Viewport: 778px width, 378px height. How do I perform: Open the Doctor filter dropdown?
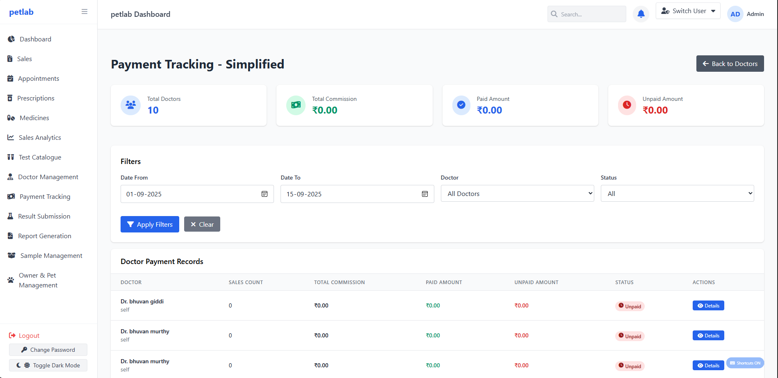(x=517, y=193)
